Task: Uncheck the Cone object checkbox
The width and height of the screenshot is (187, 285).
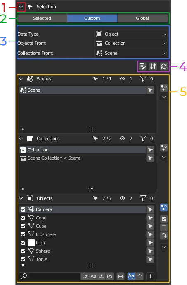Action: (23, 218)
